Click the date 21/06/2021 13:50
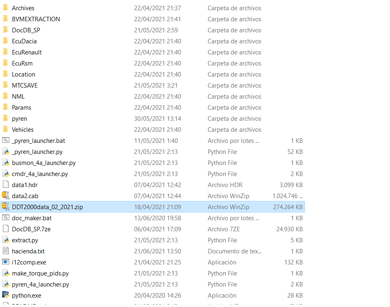Image resolution: width=390 pixels, height=307 pixels. pyautogui.click(x=157, y=251)
